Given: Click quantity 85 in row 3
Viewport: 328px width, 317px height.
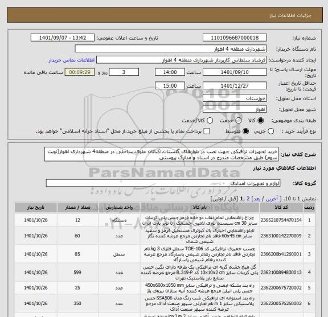Looking at the screenshot, I should (77, 254).
